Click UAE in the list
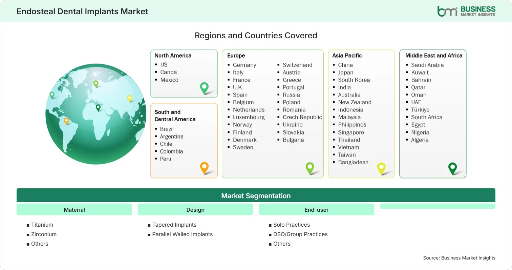The height and width of the screenshot is (270, 512). 416,102
